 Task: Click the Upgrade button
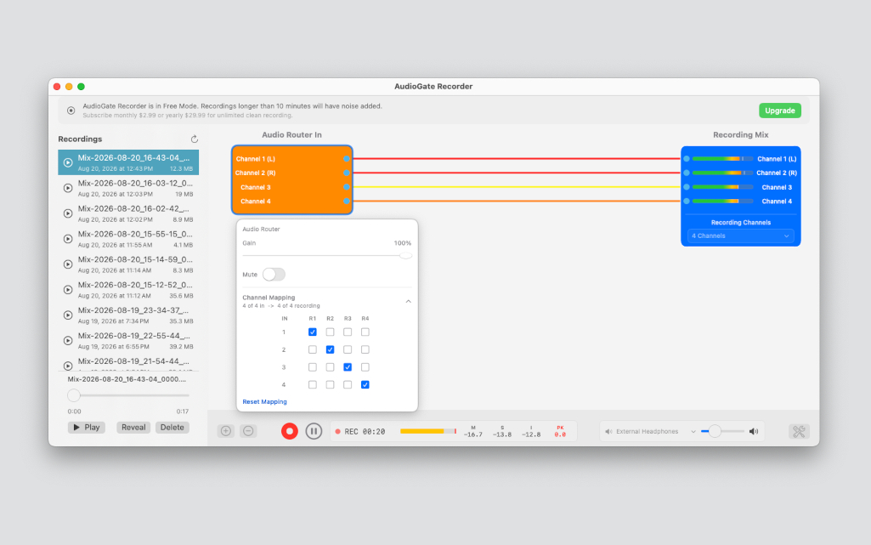(x=780, y=111)
